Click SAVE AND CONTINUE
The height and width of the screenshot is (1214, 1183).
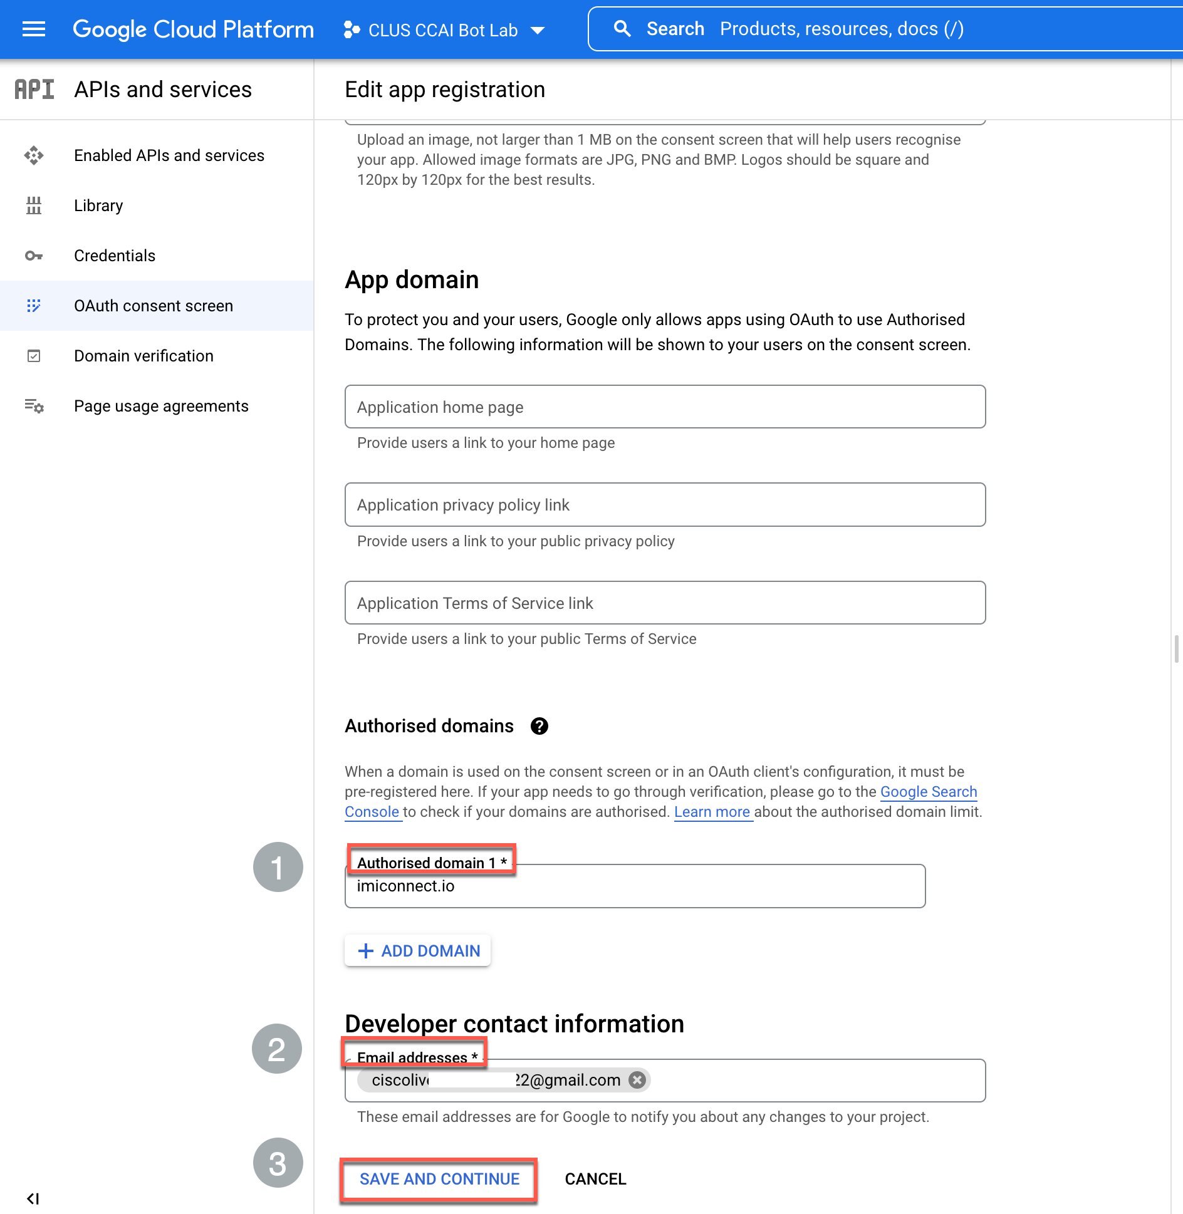(x=439, y=1179)
